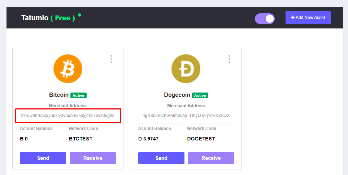Select the Dogecoin merchant address starting ngN86
Screen dimensions: 348x175
[186, 116]
